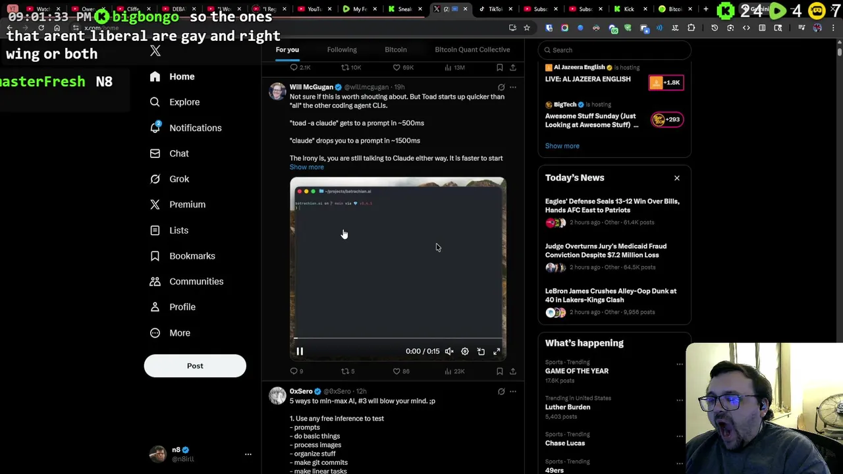The width and height of the screenshot is (843, 474).
Task: Open Eagles' Defense Seals 13-12 Win story
Action: coord(612,205)
